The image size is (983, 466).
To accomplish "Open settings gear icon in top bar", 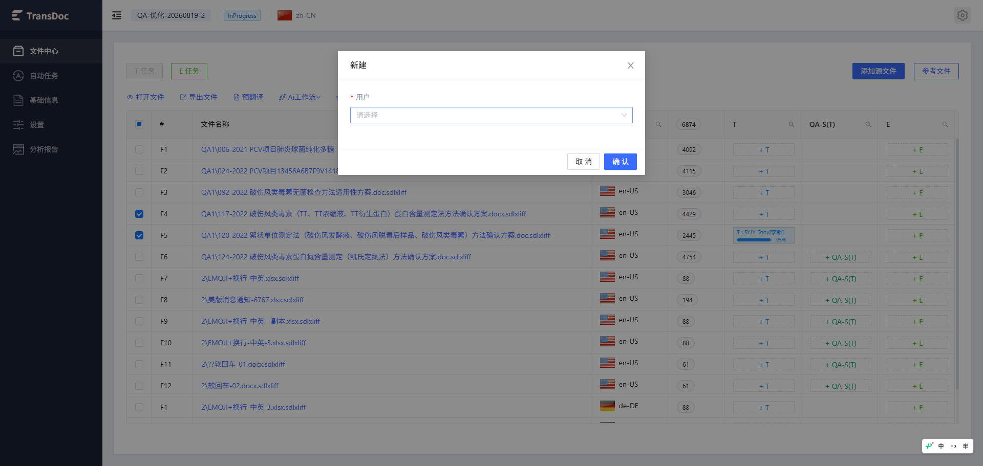I will [963, 15].
